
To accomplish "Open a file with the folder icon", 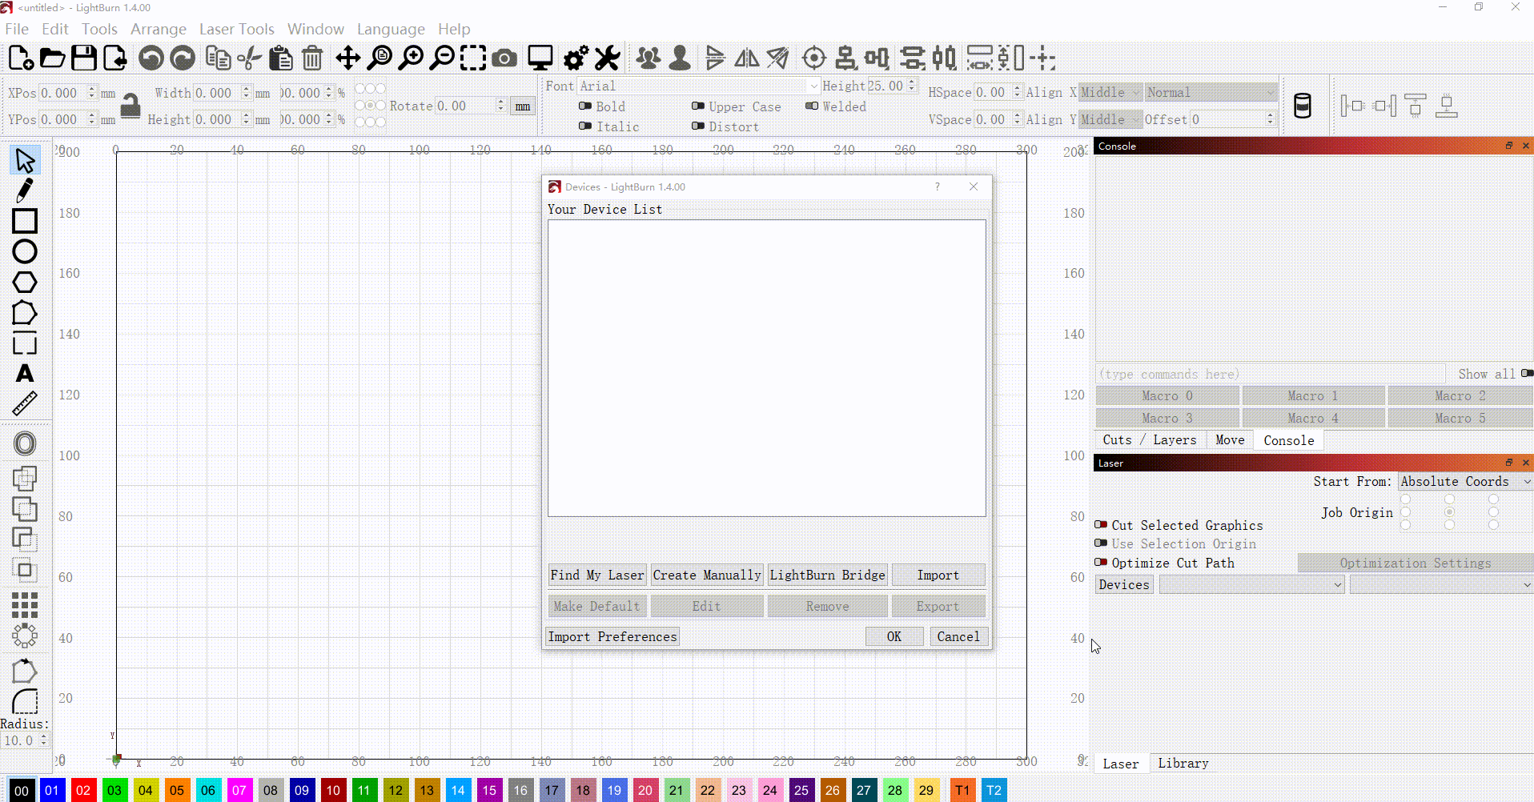I will 53,58.
